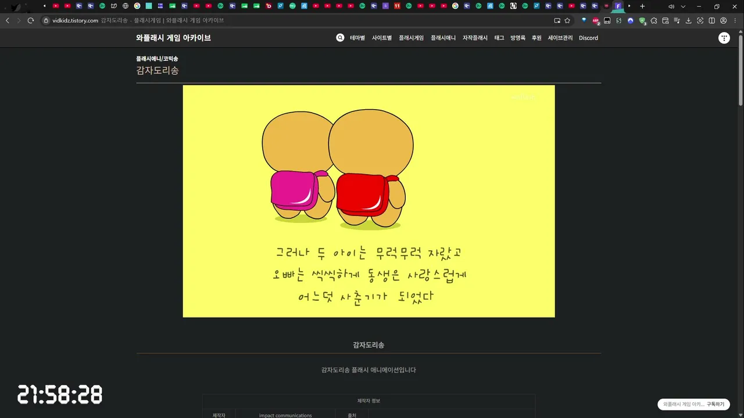Open the Discord link
This screenshot has width=744, height=418.
588,38
